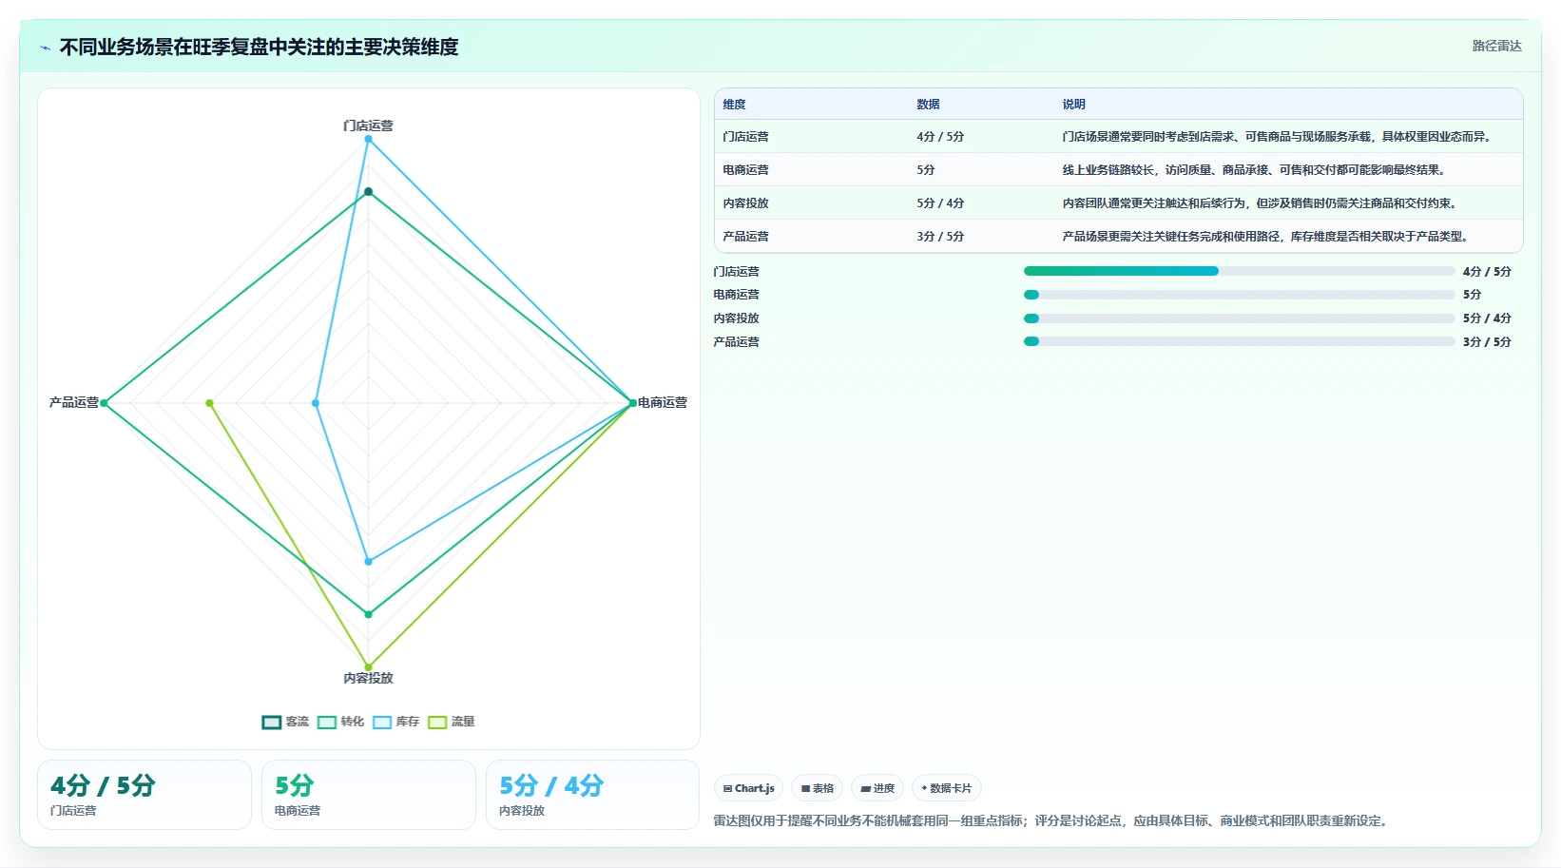1561x868 pixels.
Task: Click the green data point at 产品运营 vertex
Action: coord(105,403)
